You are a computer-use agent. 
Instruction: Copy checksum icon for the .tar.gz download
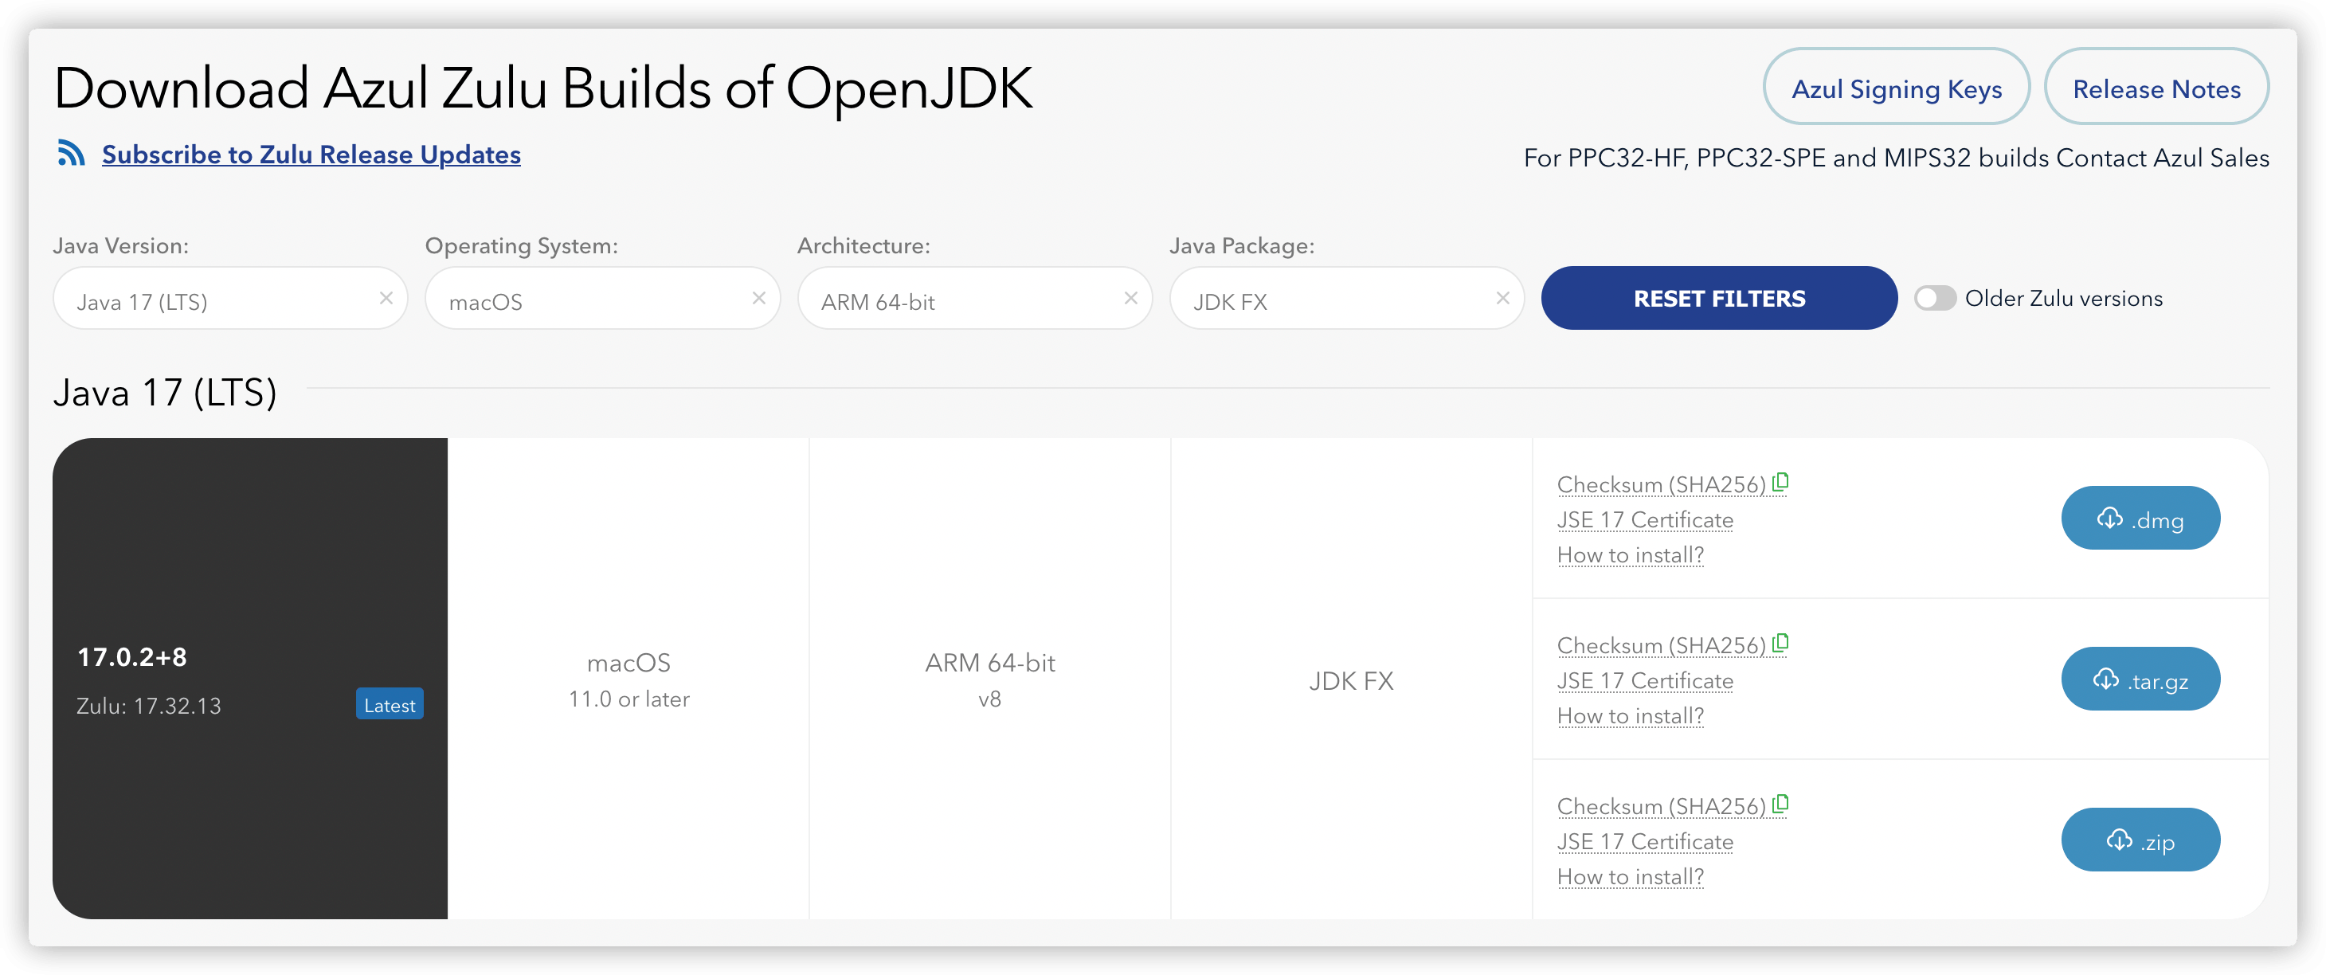coord(1780,644)
